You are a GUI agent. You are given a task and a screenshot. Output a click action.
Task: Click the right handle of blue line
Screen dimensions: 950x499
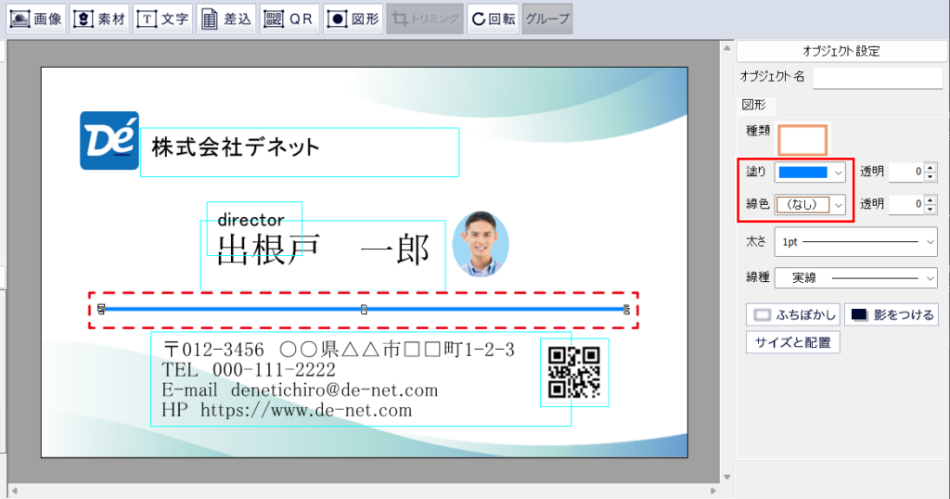pos(626,310)
